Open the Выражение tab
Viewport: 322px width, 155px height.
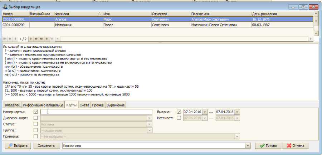115,105
